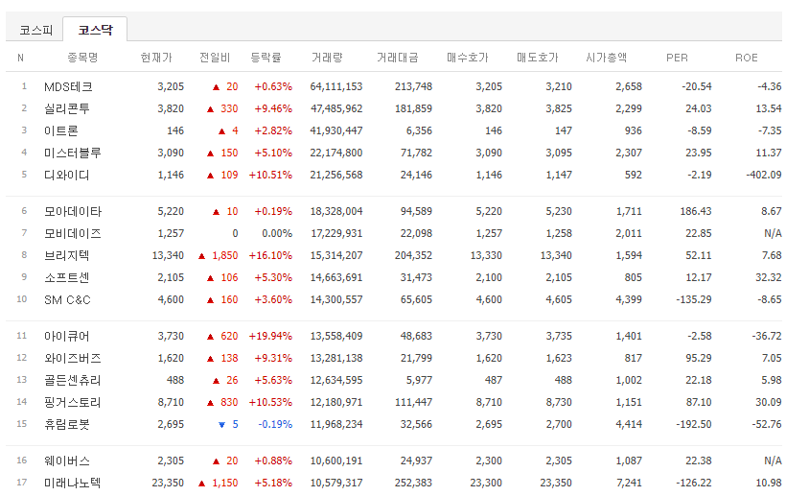Open 와이즈버즈 stock link

[73, 358]
